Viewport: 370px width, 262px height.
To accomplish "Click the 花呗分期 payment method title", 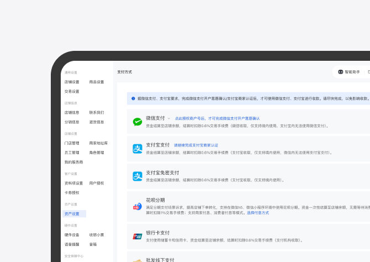I will click(155, 200).
